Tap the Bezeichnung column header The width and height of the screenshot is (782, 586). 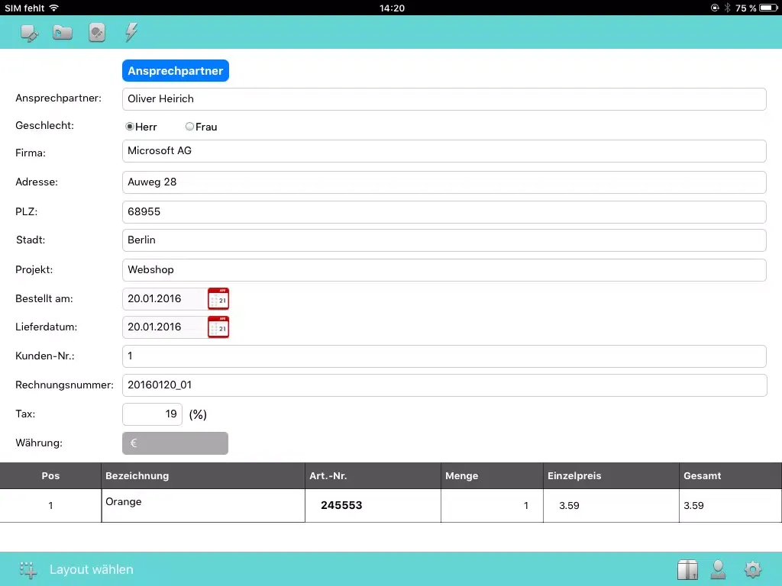coord(203,476)
